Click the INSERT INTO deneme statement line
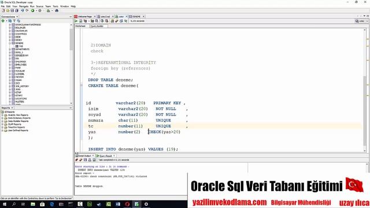The width and height of the screenshot is (370, 208). (x=133, y=149)
